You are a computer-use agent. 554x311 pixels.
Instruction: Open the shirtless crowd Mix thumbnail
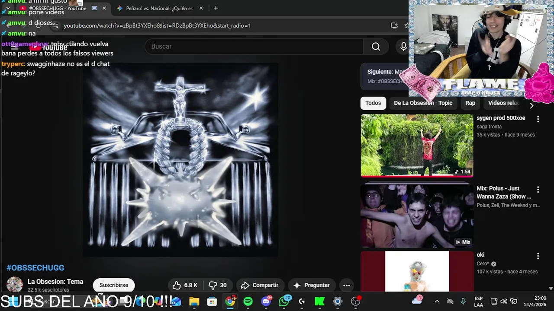[417, 216]
